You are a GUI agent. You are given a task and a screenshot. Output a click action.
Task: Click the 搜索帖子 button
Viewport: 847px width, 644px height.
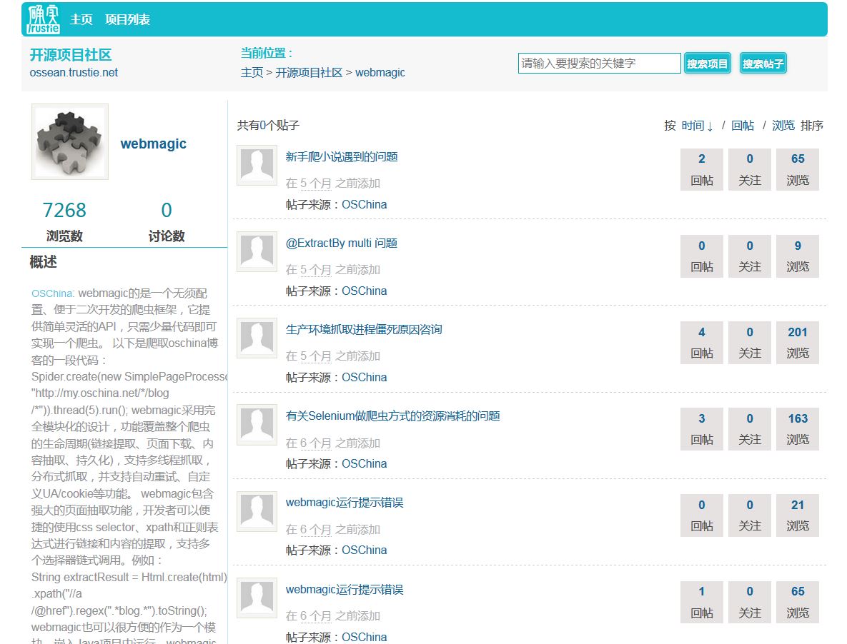coord(763,64)
